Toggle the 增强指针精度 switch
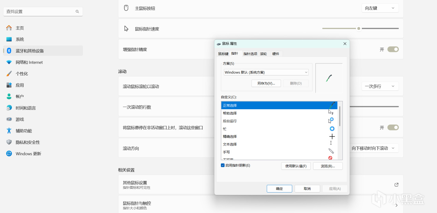 coord(393,49)
